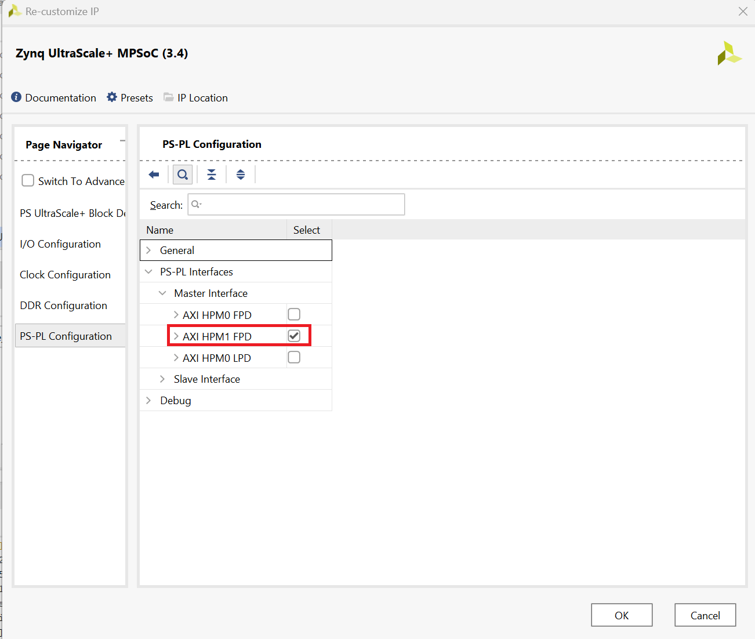The width and height of the screenshot is (755, 639).
Task: Expand the AXI HPM0 FPD row
Action: [x=176, y=314]
